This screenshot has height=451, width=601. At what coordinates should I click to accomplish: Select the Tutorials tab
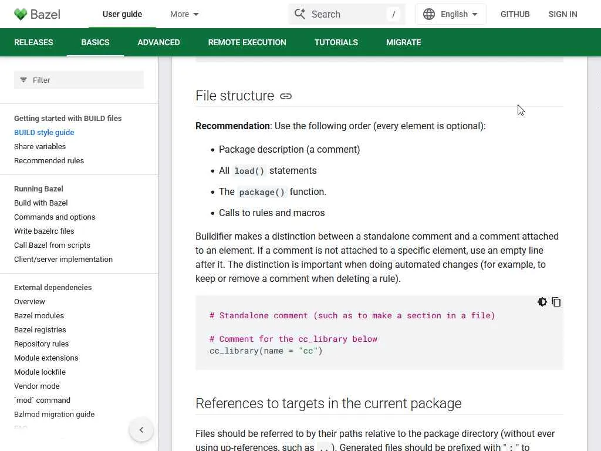tap(336, 42)
